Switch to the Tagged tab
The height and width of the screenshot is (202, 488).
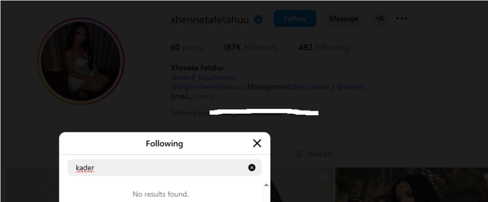(x=315, y=154)
